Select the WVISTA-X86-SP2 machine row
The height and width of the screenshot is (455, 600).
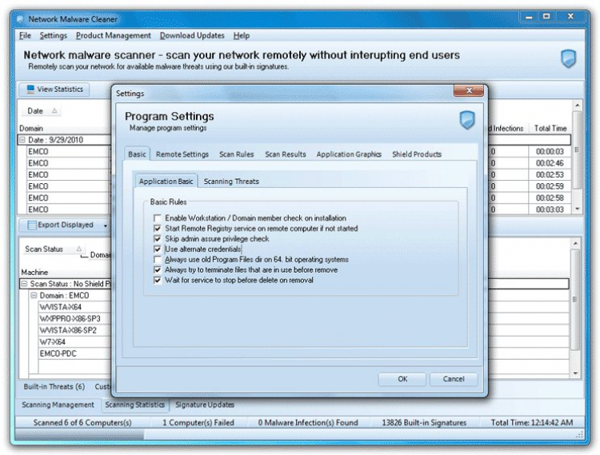pos(74,330)
